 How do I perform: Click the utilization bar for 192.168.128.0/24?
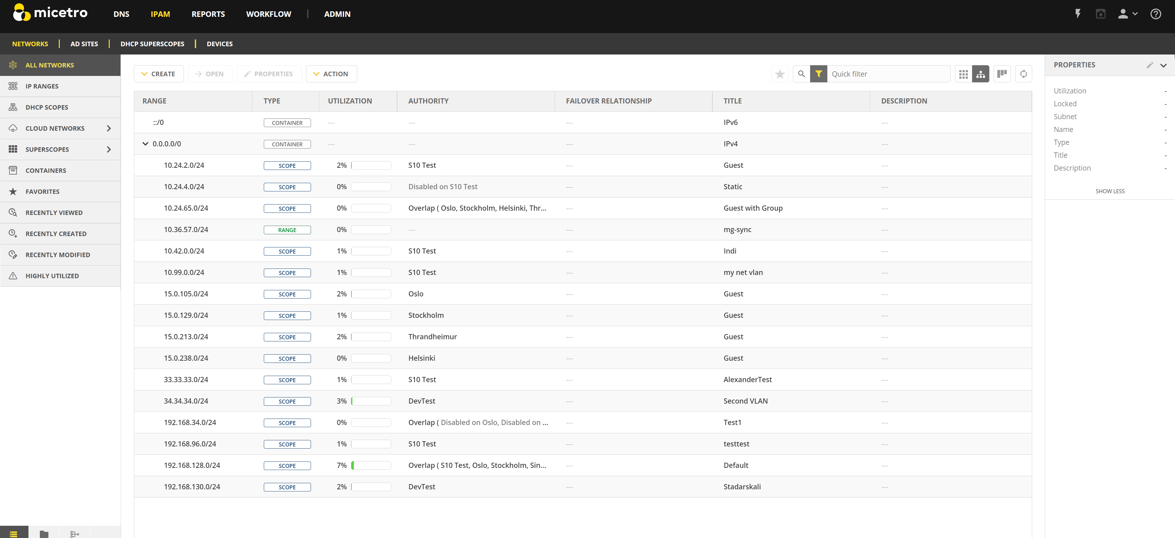tap(371, 465)
